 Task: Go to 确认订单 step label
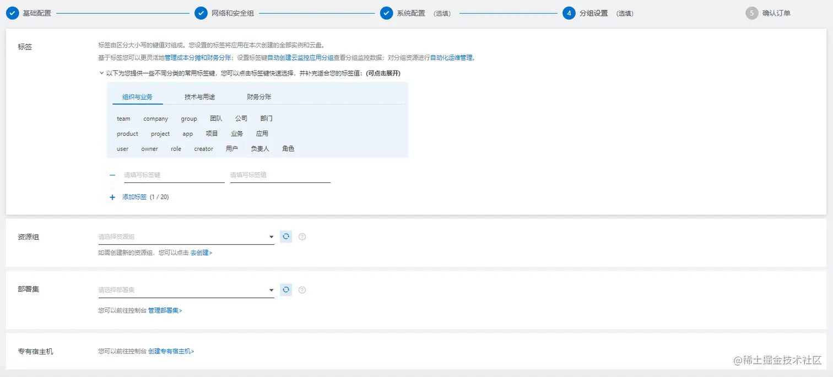[x=776, y=13]
